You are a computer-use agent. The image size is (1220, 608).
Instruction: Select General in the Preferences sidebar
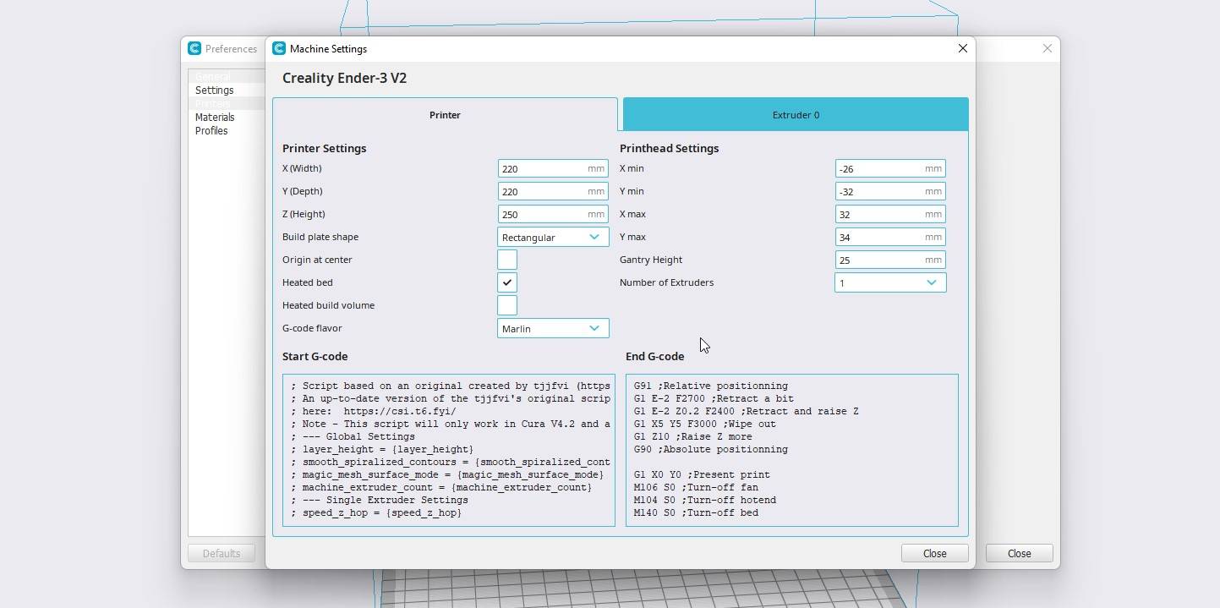click(x=212, y=76)
